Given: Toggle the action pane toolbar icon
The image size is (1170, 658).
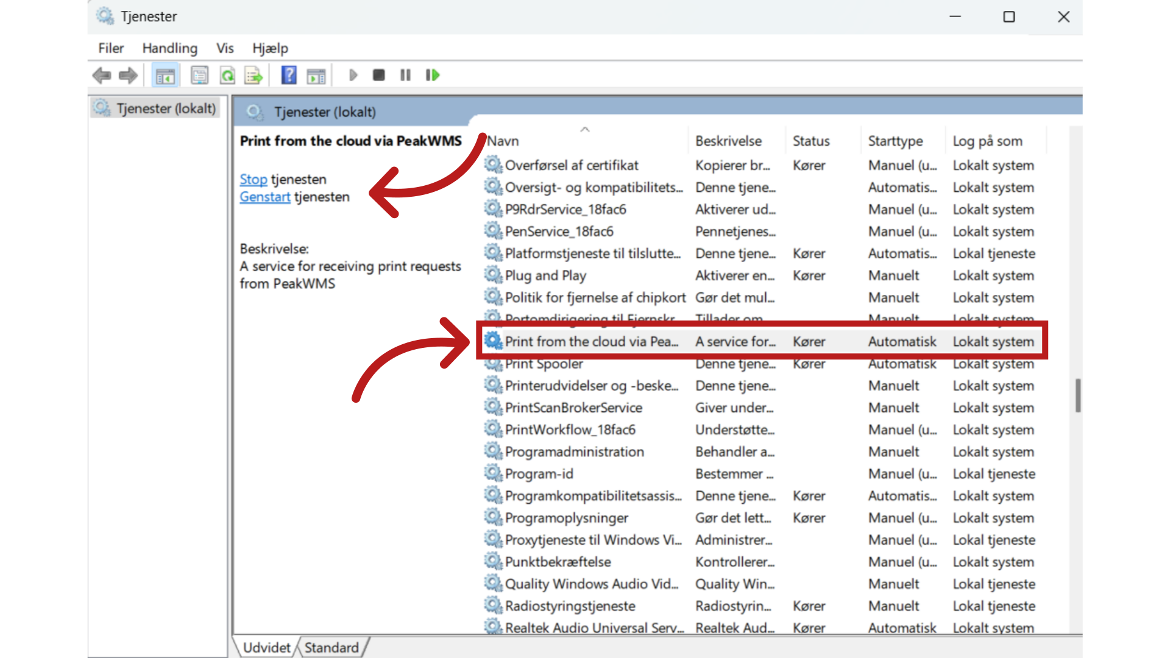Looking at the screenshot, I should pyautogui.click(x=316, y=76).
